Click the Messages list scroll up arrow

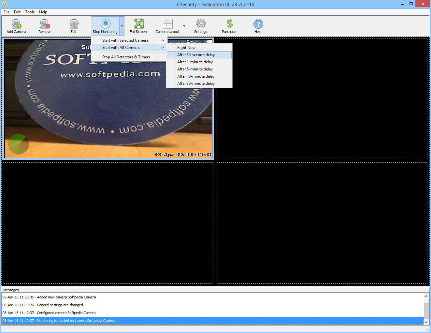coord(426,296)
